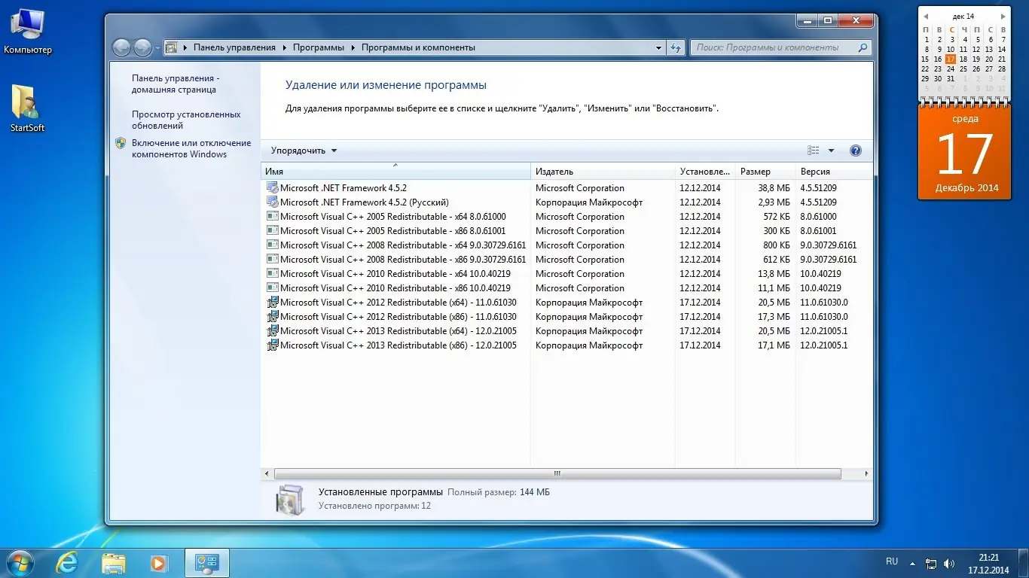Open Windows Media Player from the taskbar
The width and height of the screenshot is (1029, 578).
158,563
